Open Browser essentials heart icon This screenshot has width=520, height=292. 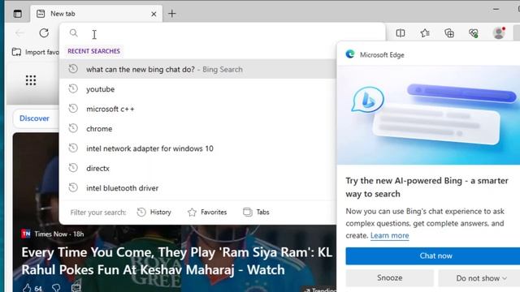click(474, 33)
